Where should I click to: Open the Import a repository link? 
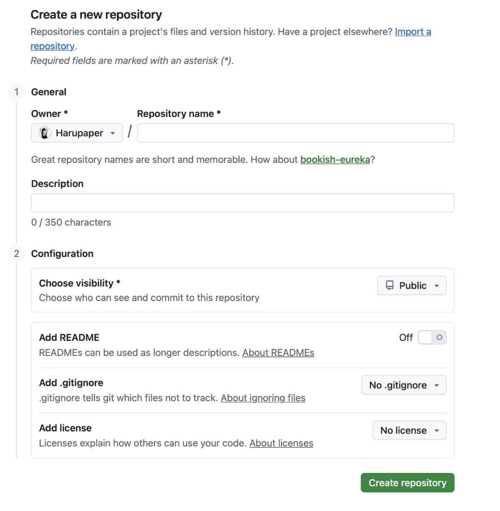click(413, 32)
